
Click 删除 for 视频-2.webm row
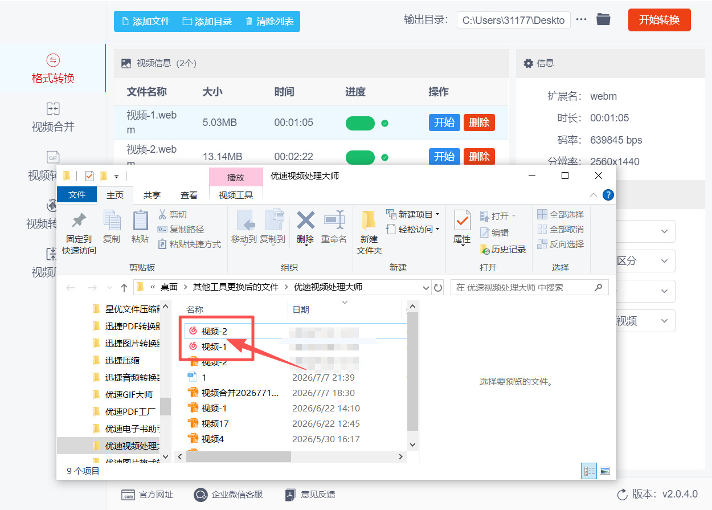tap(479, 156)
